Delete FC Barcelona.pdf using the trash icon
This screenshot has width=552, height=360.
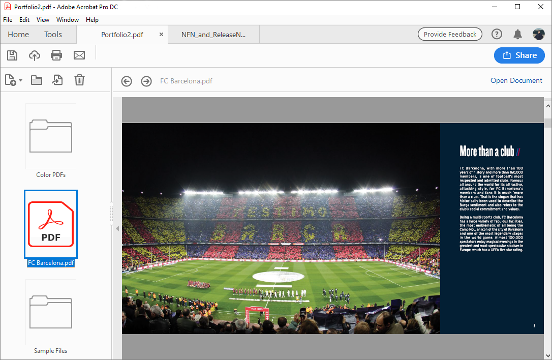pyautogui.click(x=79, y=80)
